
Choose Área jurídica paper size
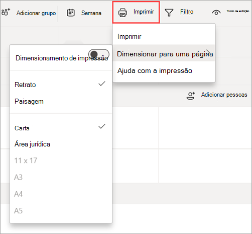click(61, 144)
